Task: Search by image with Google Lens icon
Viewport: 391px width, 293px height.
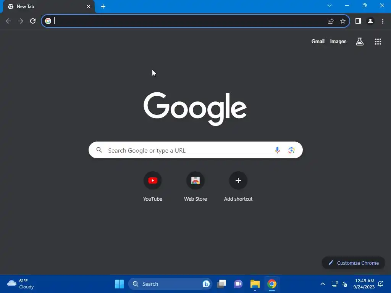Action: pos(291,150)
